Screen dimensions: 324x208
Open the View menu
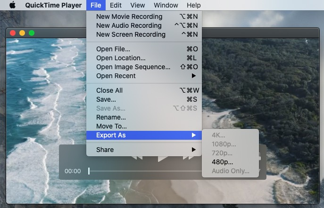137,5
